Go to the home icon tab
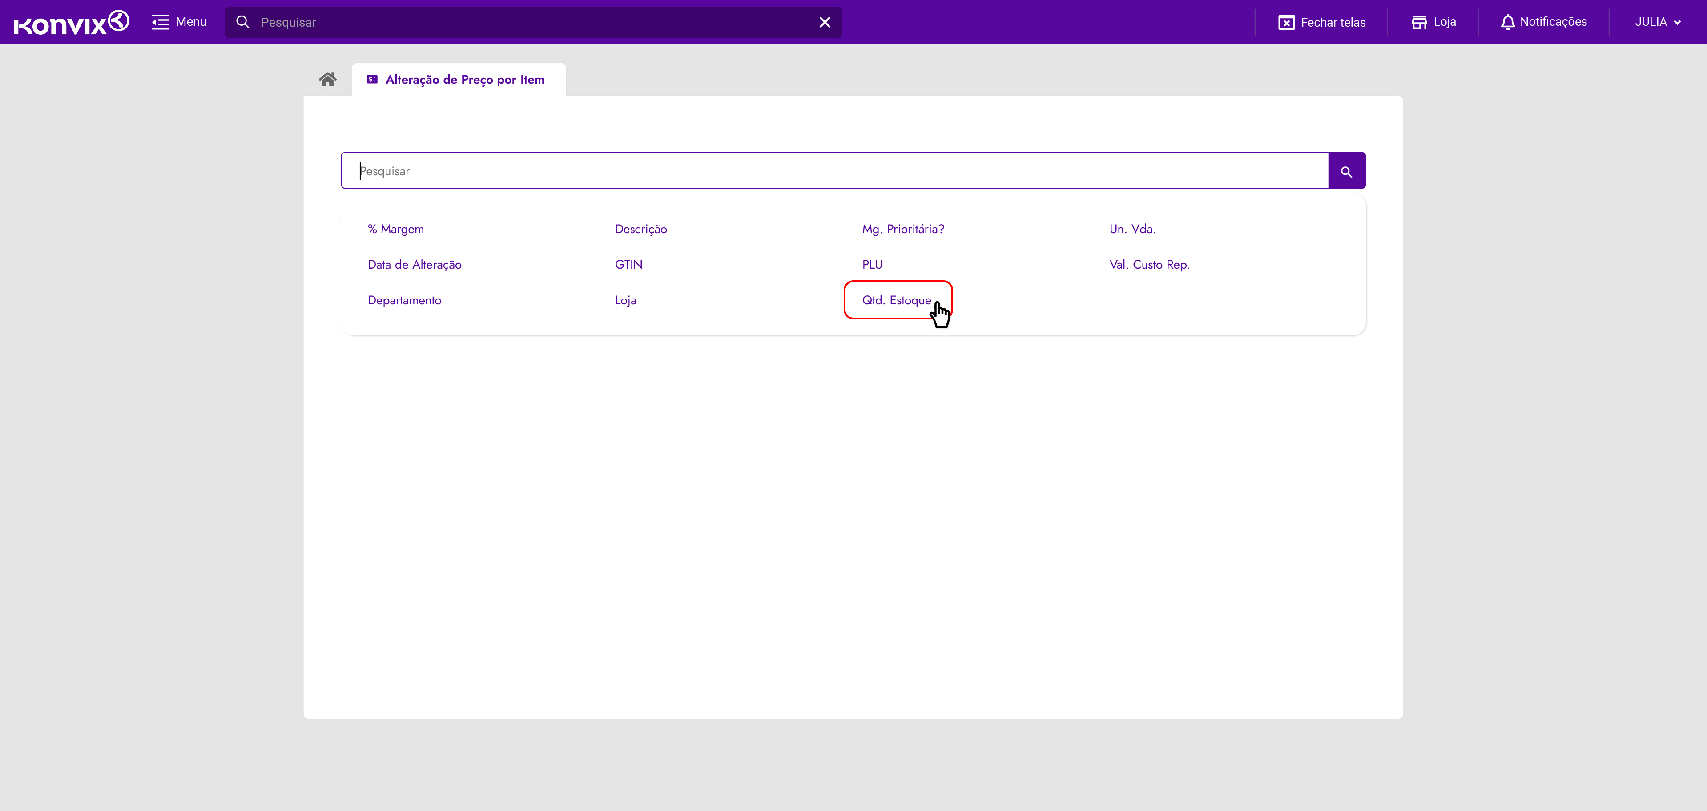This screenshot has width=1707, height=811. 327,80
